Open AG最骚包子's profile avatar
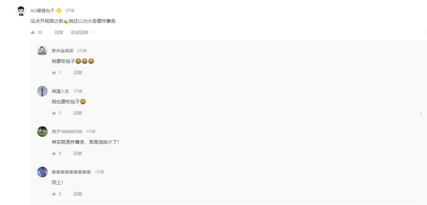Screen dimensions: 427x205 tap(21, 11)
